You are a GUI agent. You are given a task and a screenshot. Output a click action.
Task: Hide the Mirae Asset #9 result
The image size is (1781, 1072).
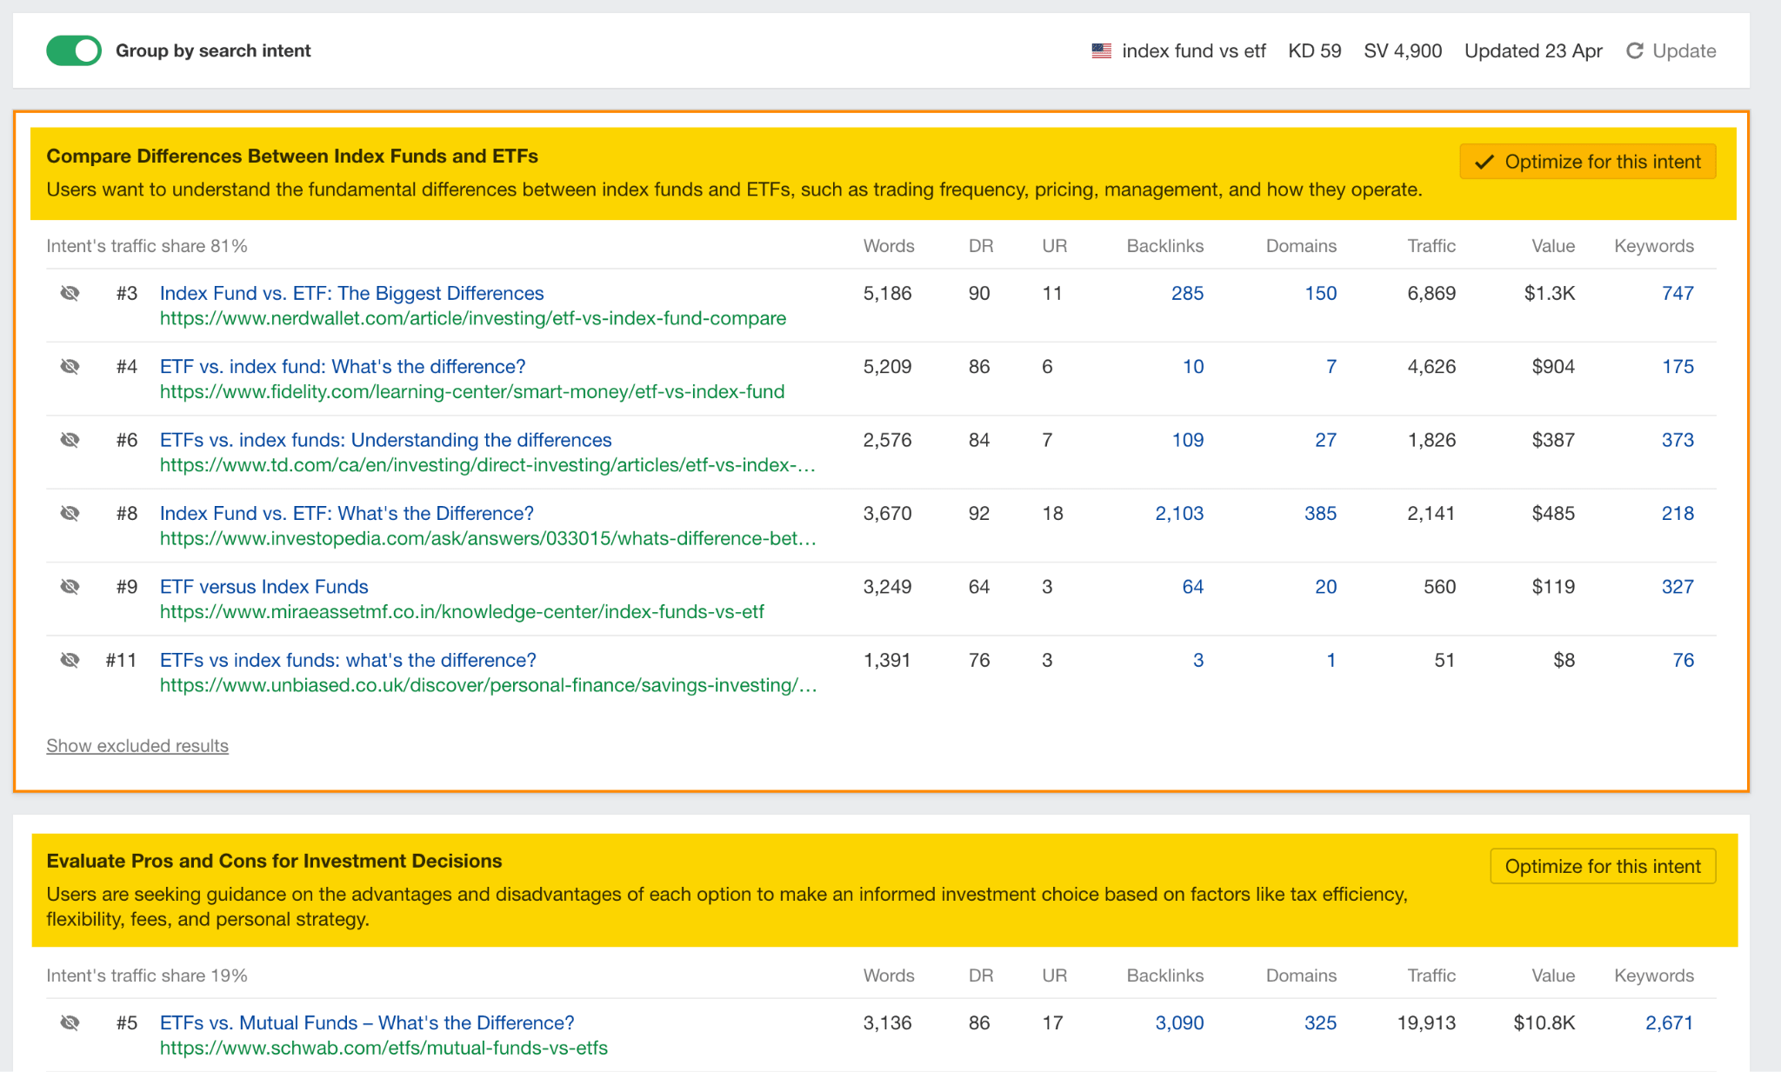pos(70,587)
